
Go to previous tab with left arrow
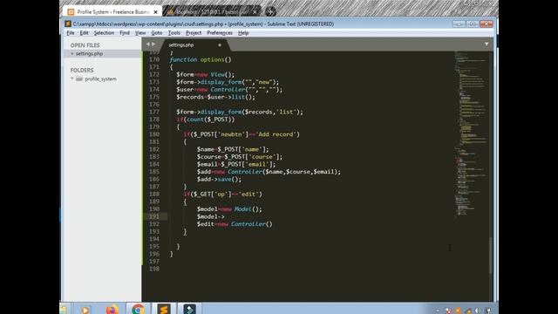coord(147,44)
